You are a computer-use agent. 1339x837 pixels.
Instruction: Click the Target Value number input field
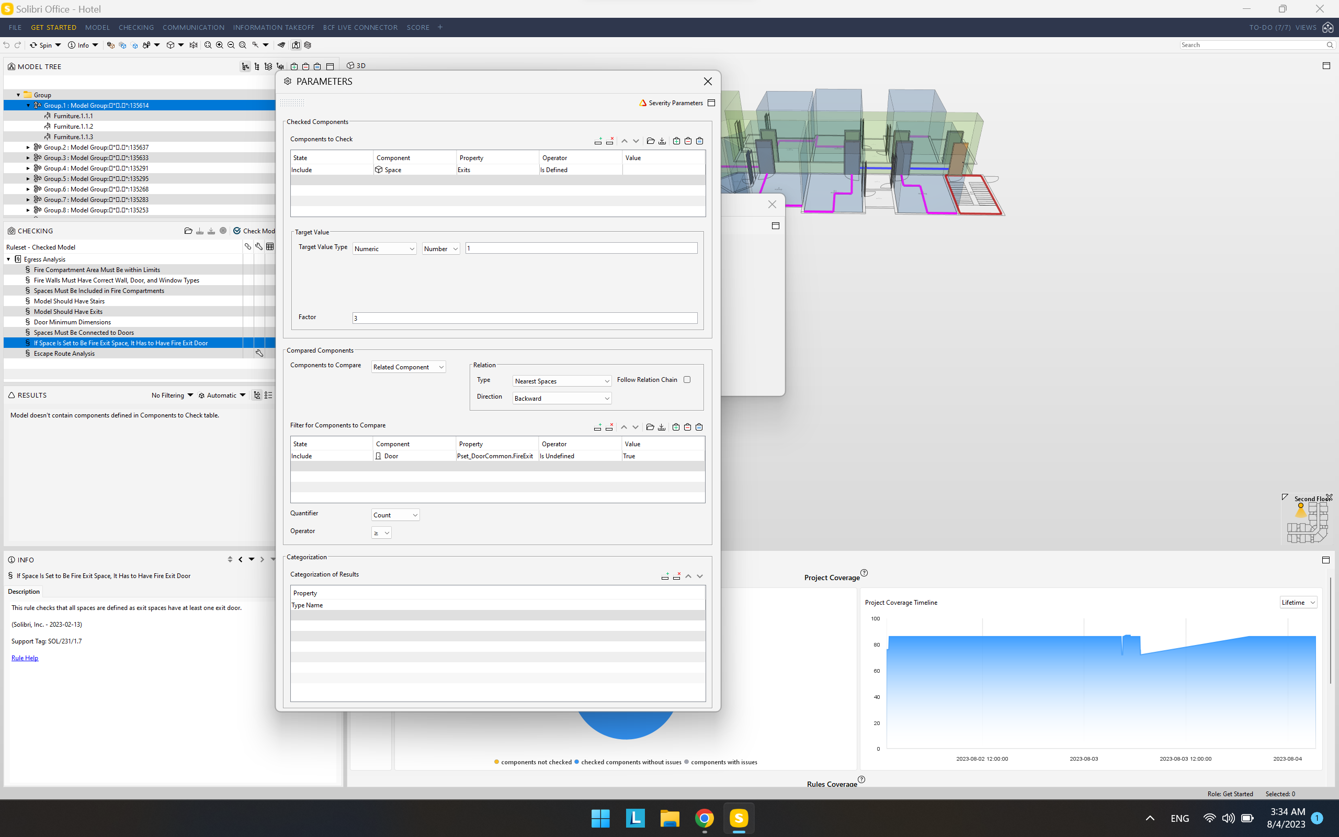coord(581,248)
